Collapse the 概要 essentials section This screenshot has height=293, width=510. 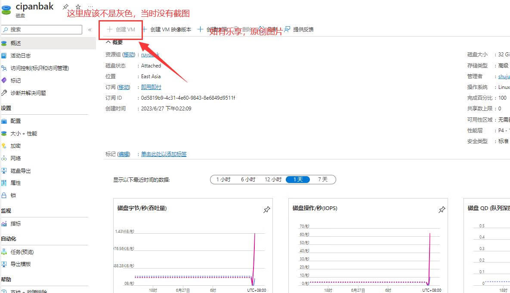114,42
